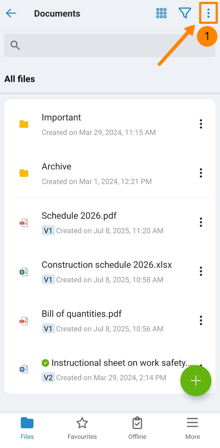Open the Instructional sheet Word document
This screenshot has height=448, width=220.
click(x=117, y=363)
